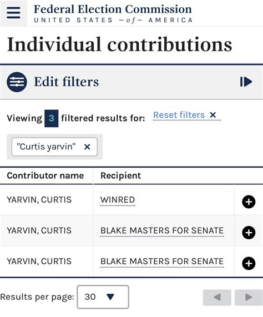Screen dimensions: 263x317
Task: Sort by the Recipient column header
Action: coord(120,175)
